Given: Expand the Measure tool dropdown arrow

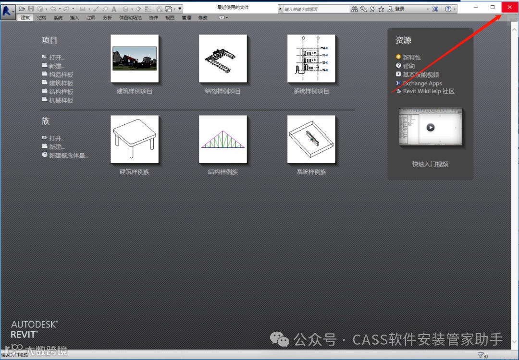Looking at the screenshot, I should 89,9.
